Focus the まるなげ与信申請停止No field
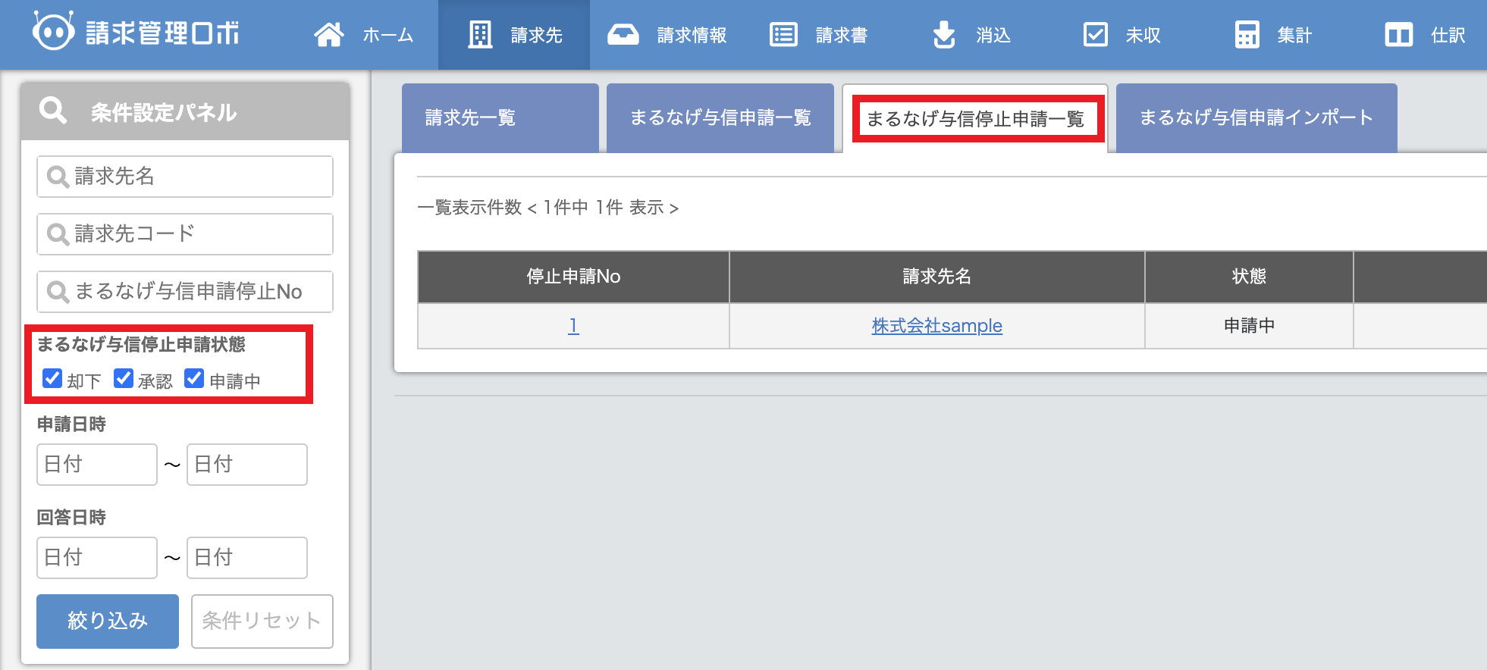This screenshot has height=670, width=1487. point(185,292)
